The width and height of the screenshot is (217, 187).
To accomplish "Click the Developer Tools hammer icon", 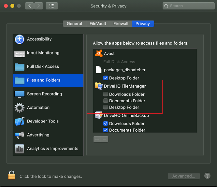I will pyautogui.click(x=20, y=121).
